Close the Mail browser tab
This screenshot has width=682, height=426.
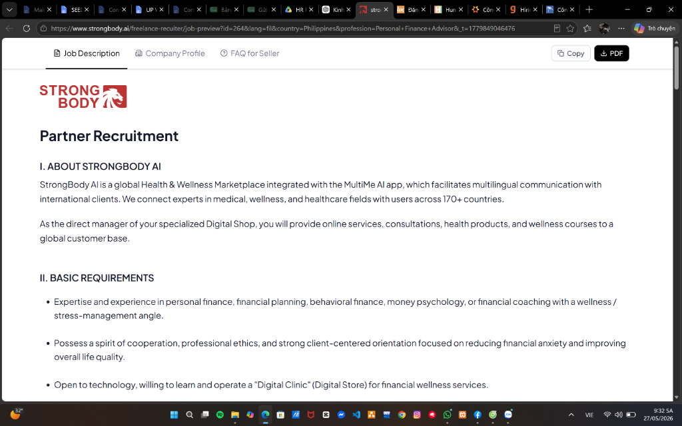point(49,9)
